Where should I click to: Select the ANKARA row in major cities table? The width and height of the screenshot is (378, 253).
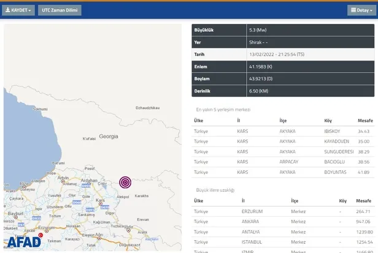pyautogui.click(x=283, y=222)
